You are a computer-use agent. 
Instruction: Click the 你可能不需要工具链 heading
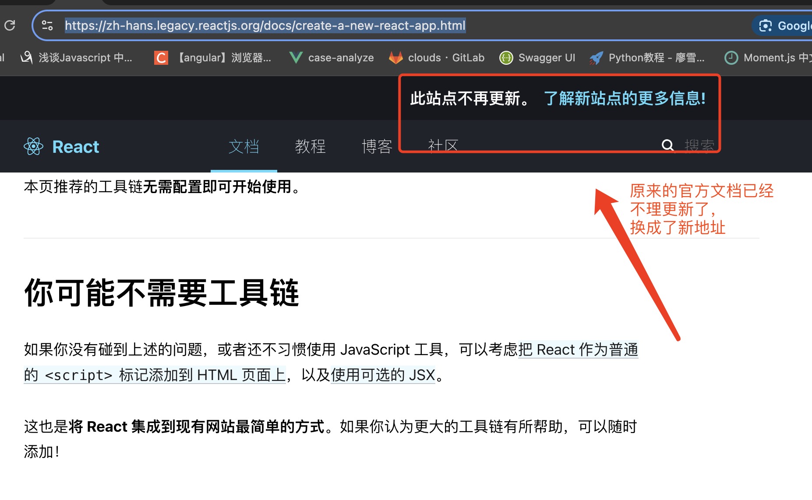coord(162,292)
